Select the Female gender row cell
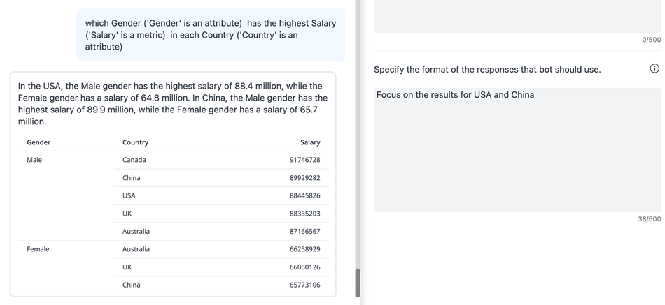Screen dimensions: 665x305 pyautogui.click(x=38, y=249)
